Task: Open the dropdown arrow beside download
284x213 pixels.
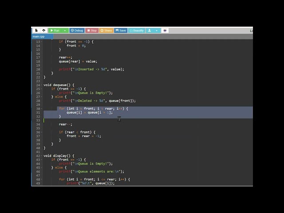Action: [157, 31]
